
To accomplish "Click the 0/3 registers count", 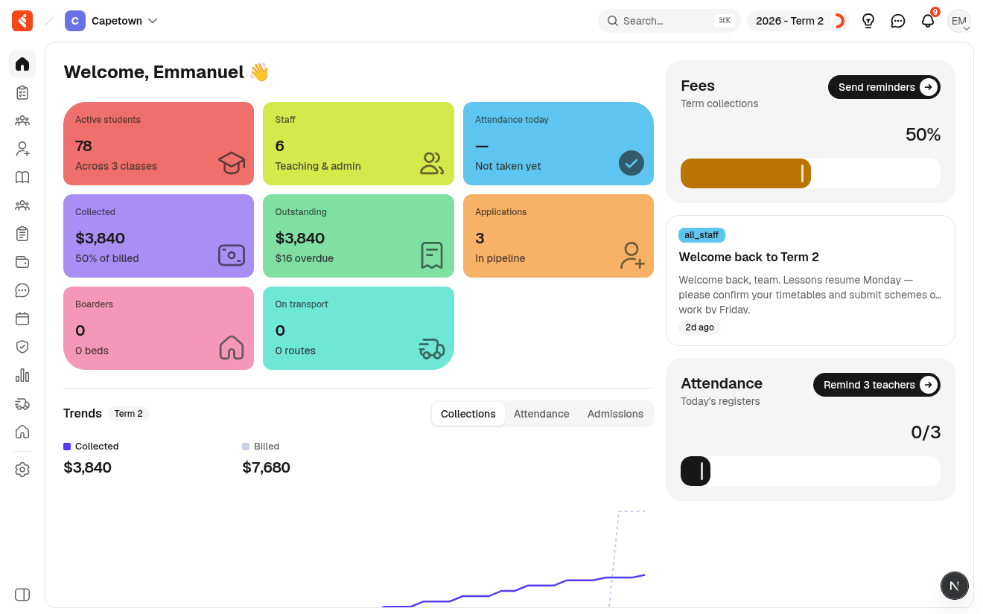I will (x=926, y=432).
